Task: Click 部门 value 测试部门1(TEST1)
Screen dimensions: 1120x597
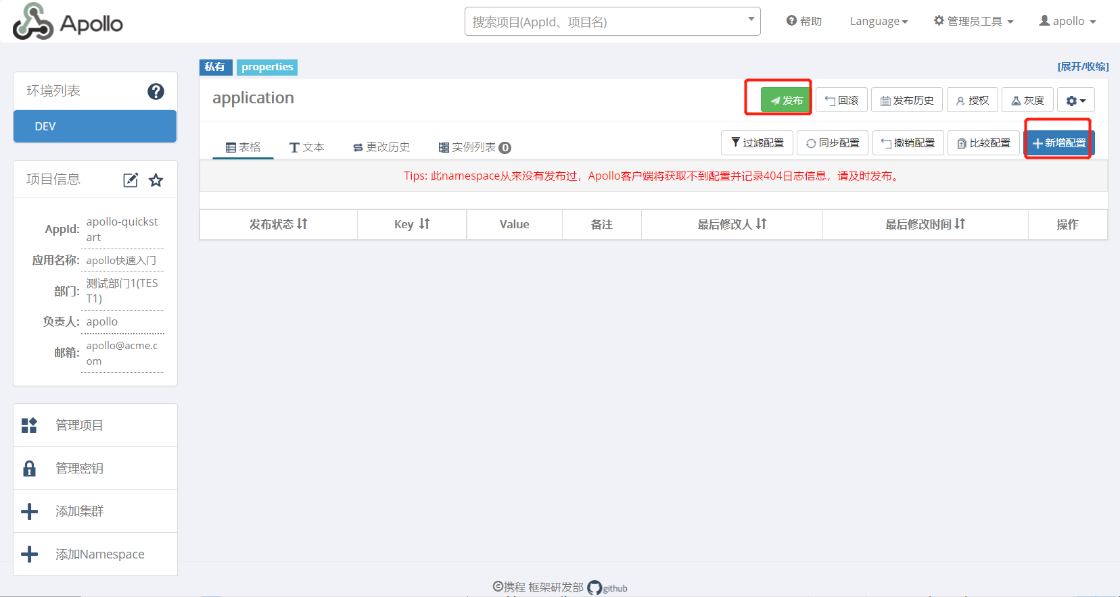Action: tap(122, 290)
